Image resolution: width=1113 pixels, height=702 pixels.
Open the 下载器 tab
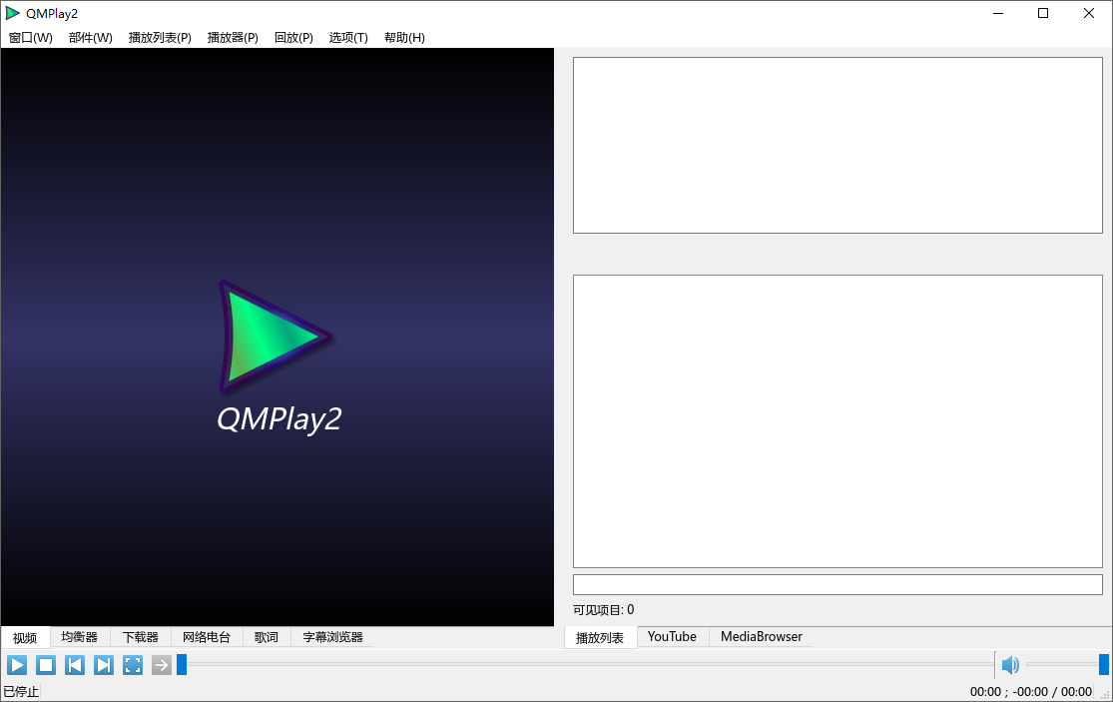pyautogui.click(x=141, y=637)
